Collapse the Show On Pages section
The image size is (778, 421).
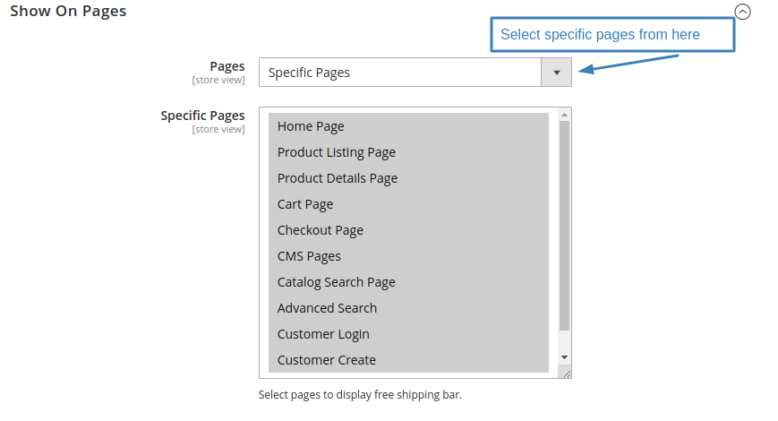click(742, 12)
